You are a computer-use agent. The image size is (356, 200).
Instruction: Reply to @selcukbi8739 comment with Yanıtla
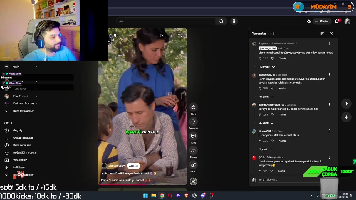point(282,88)
